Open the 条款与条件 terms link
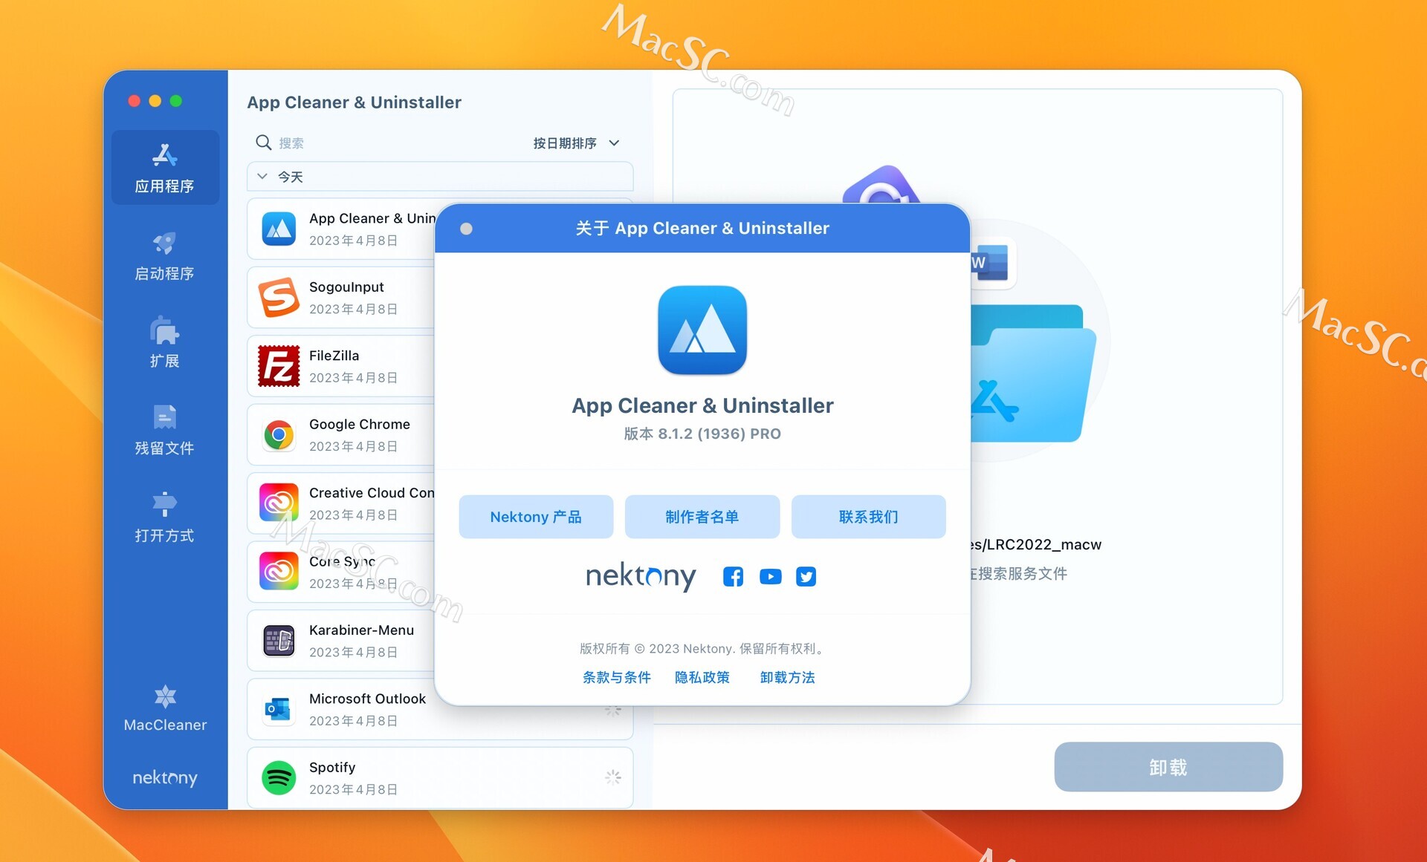 [617, 677]
